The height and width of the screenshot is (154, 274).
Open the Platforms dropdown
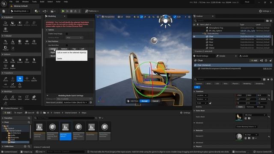pos(92,11)
